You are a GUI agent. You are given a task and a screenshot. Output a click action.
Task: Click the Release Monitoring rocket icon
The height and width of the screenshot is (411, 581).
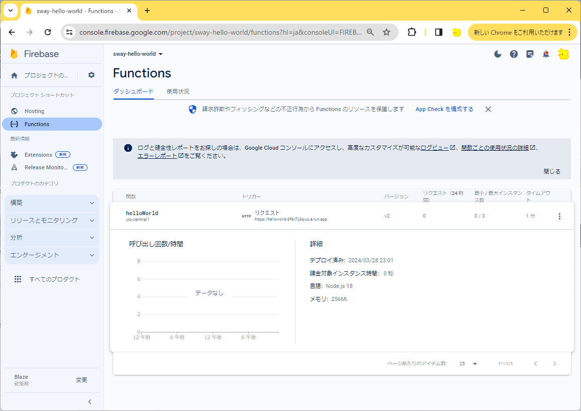(x=15, y=167)
